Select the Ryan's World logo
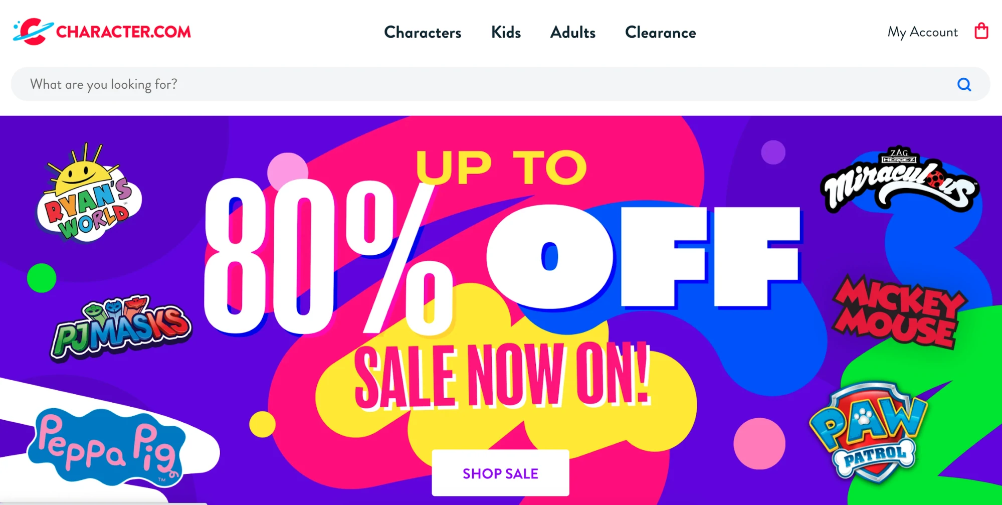This screenshot has width=1002, height=505. (89, 197)
